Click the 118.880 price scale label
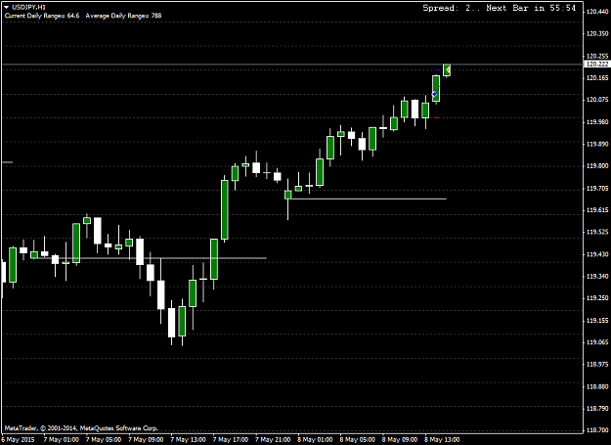This screenshot has width=611, height=445. coord(597,386)
